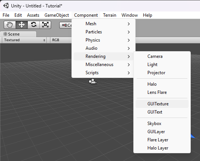Expand the Rendering submenu
This screenshot has height=161, width=200.
(103, 56)
